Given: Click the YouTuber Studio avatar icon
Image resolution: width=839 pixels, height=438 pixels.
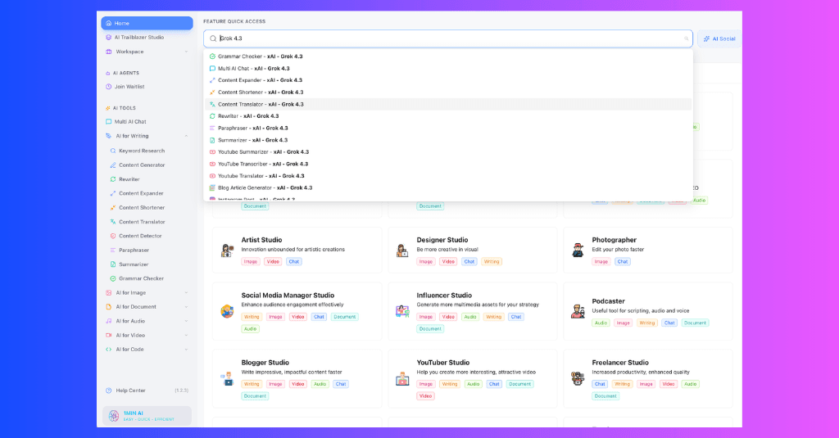Looking at the screenshot, I should 402,378.
